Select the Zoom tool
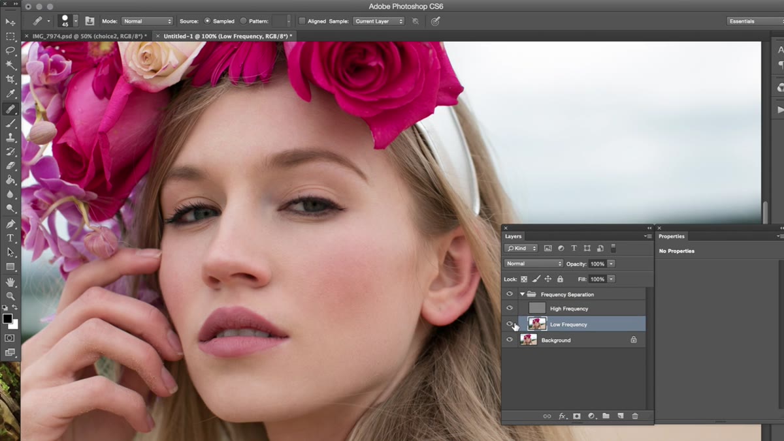Screen dimensions: 784x441 10,296
